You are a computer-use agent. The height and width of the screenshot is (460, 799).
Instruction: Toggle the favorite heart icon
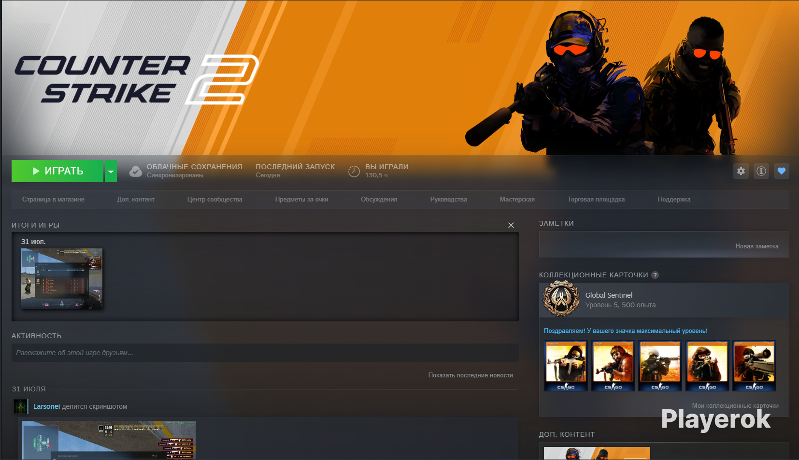point(782,171)
